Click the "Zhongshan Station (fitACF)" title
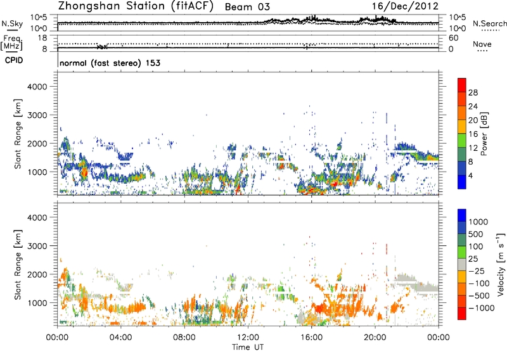The image size is (507, 351). (136, 6)
